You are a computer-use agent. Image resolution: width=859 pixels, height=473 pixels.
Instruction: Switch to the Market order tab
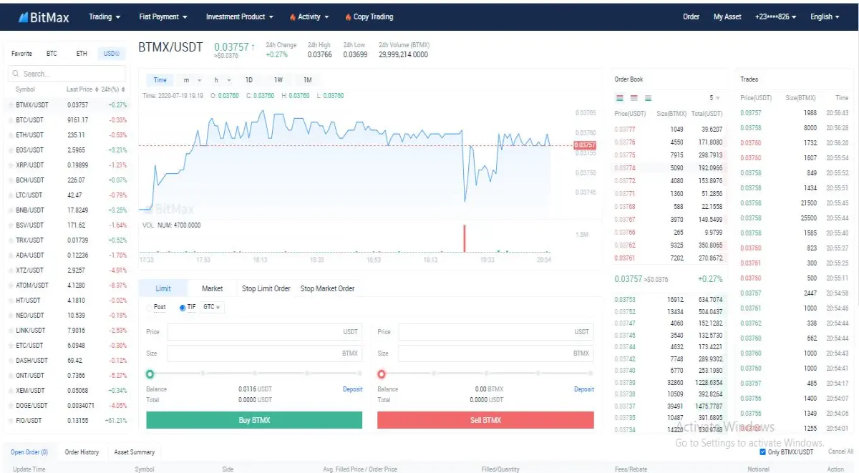tap(212, 288)
